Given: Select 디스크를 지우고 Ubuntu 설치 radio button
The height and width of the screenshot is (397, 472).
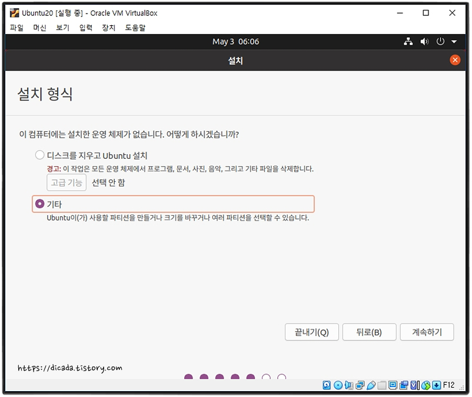Looking at the screenshot, I should point(40,155).
